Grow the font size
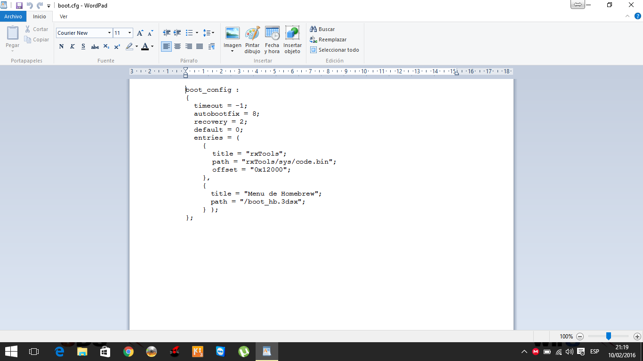The width and height of the screenshot is (643, 361). pyautogui.click(x=140, y=33)
